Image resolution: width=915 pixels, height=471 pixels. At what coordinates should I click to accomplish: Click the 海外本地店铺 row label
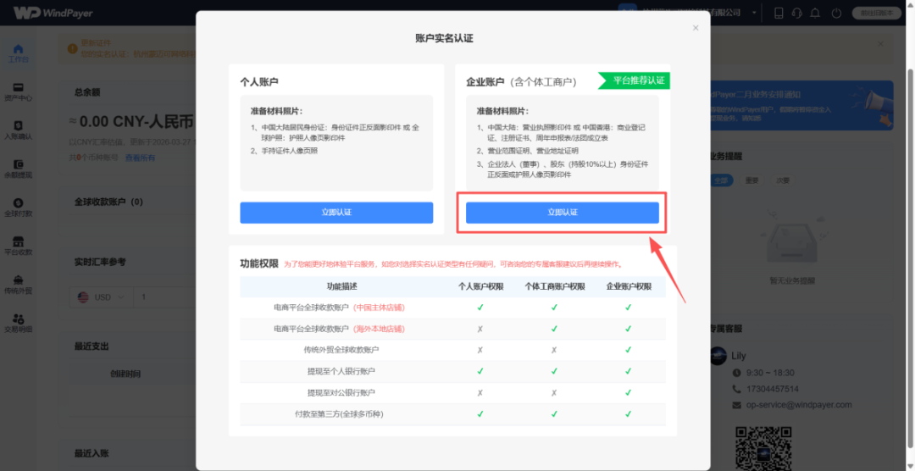click(379, 329)
